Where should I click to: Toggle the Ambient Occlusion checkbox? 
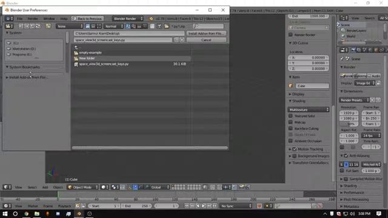[x=290, y=141]
